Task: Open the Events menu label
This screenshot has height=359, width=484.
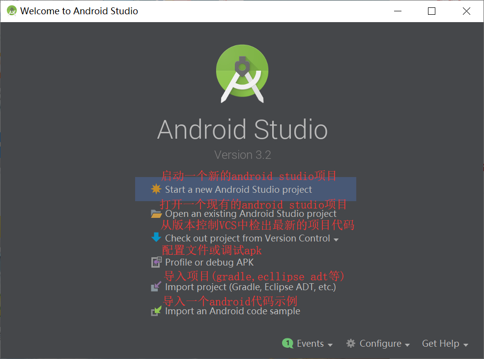Action: pyautogui.click(x=310, y=343)
